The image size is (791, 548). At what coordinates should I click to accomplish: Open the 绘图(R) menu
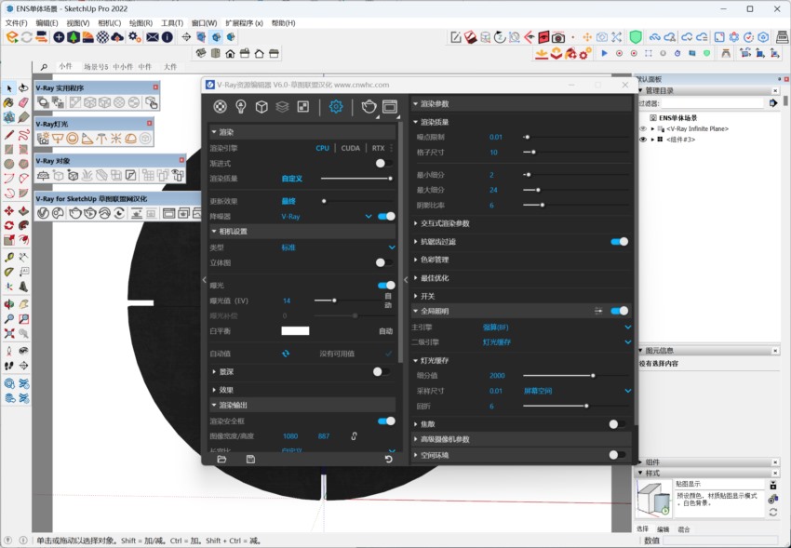click(141, 23)
